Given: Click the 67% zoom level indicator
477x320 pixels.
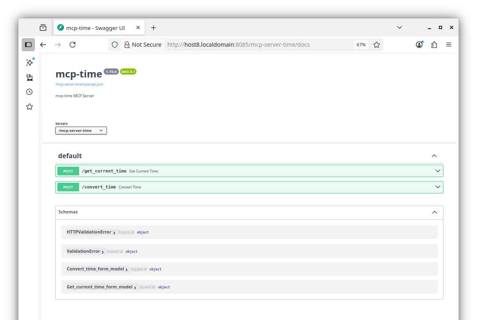Looking at the screenshot, I should coord(361,45).
